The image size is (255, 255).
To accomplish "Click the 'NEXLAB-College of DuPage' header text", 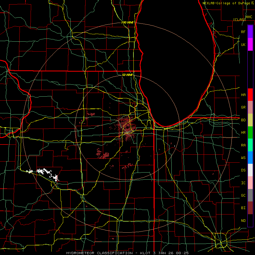I will pyautogui.click(x=226, y=3).
